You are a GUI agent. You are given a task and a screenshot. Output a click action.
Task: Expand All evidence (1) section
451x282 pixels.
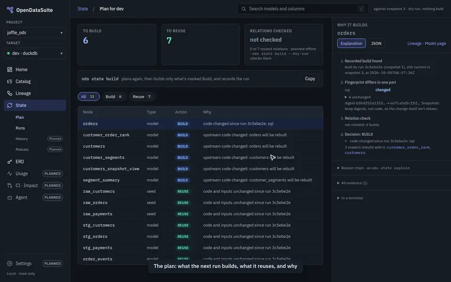click(352, 183)
